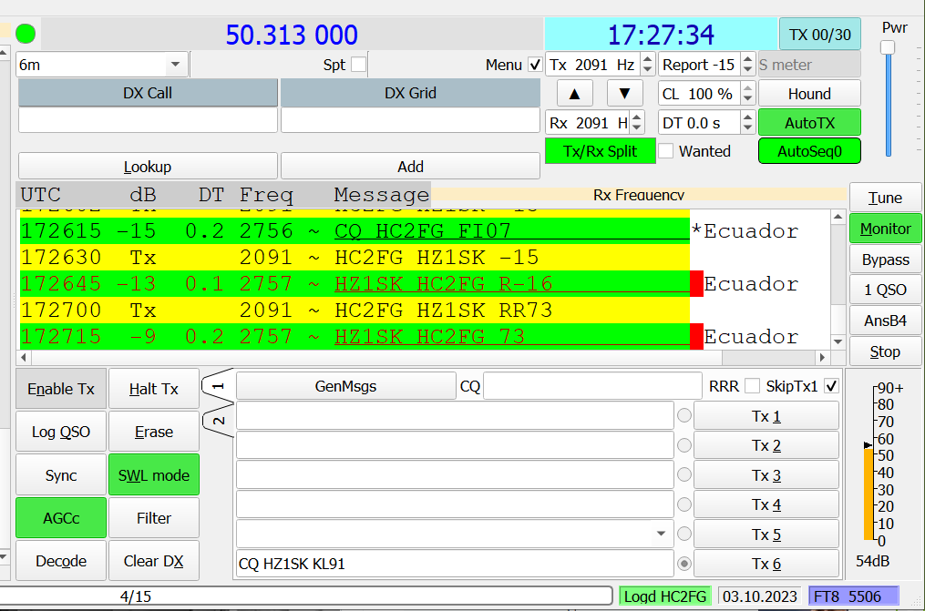Click the Filter button
Screen dimensions: 925x611
153,518
